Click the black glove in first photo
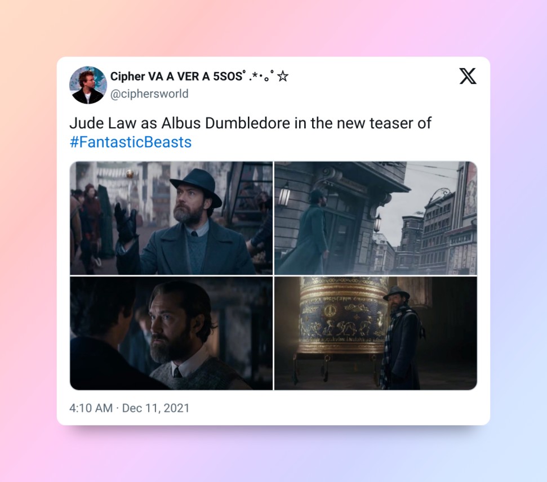 (x=126, y=223)
